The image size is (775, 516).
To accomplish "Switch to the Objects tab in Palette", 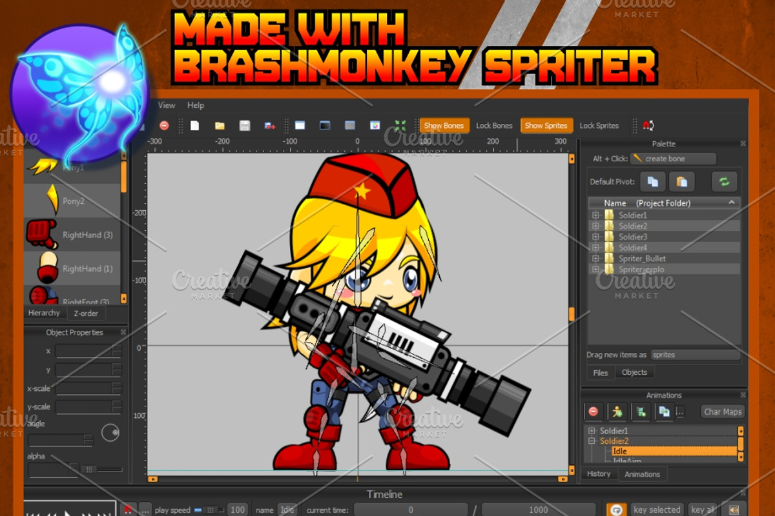I will [x=634, y=372].
